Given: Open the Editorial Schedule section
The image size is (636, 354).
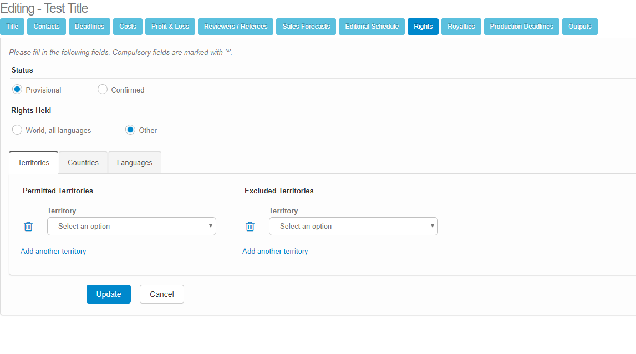Looking at the screenshot, I should [x=372, y=27].
